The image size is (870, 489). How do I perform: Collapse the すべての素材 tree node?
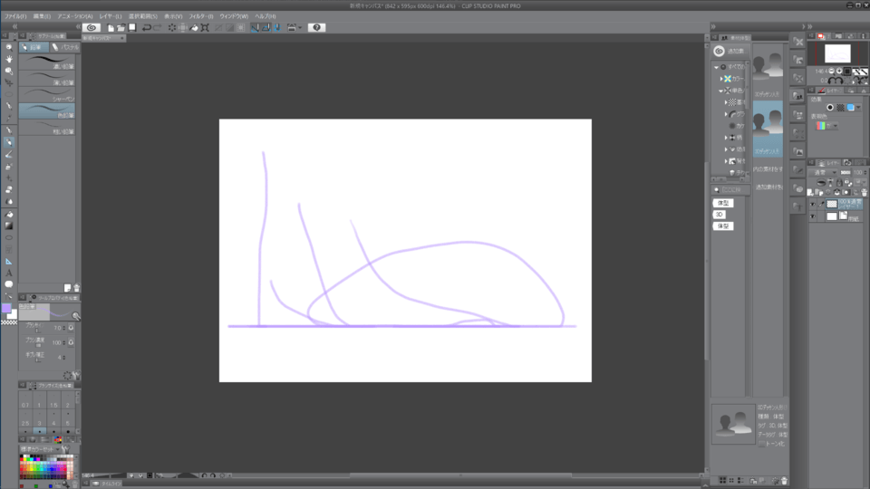pos(716,67)
